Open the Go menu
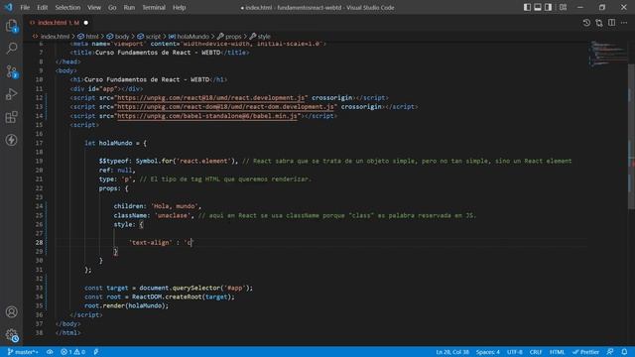This screenshot has height=357, width=635. pos(112,7)
